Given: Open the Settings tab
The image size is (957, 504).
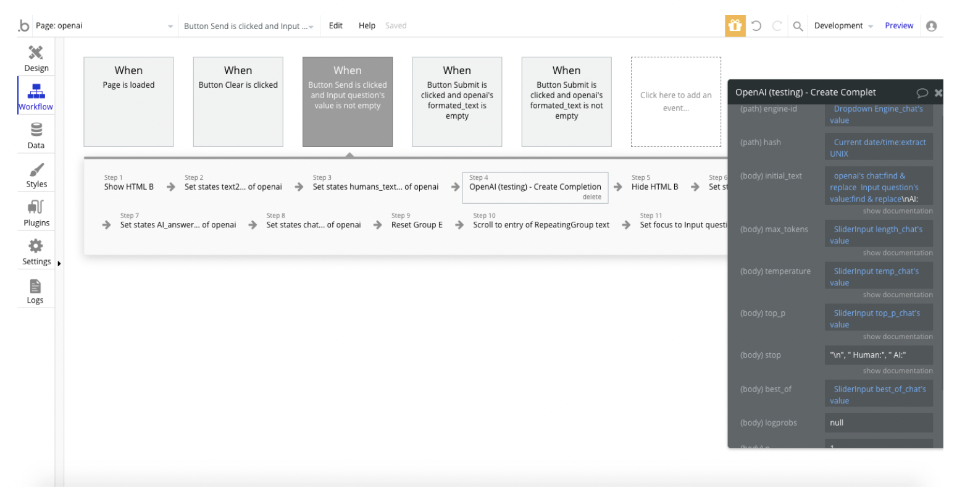Looking at the screenshot, I should (x=36, y=252).
